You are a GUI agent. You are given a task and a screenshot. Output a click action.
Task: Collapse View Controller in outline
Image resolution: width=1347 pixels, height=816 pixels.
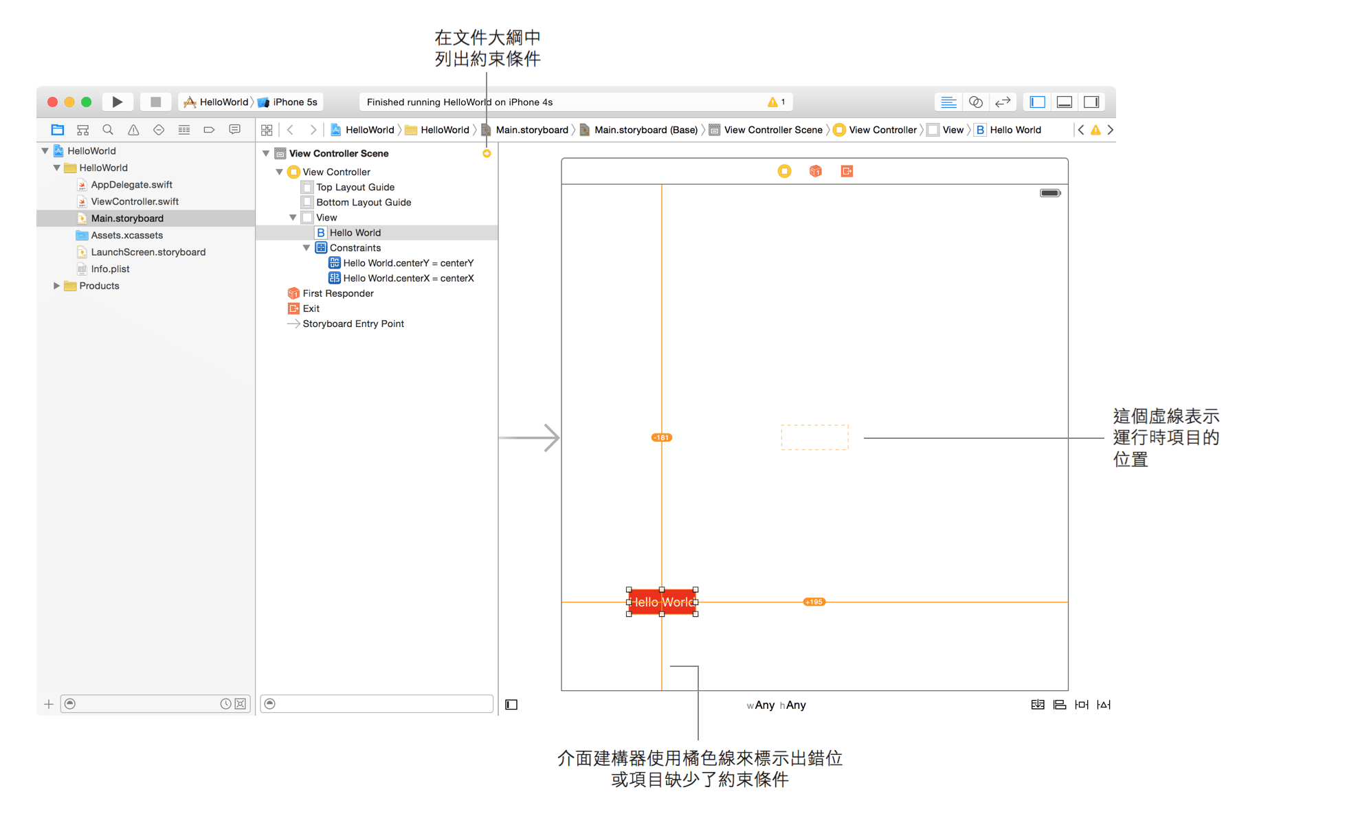coord(280,172)
